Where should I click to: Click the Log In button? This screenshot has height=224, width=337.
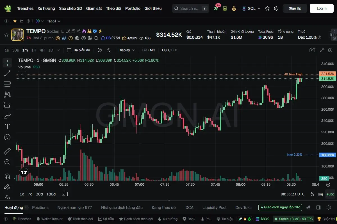(x=322, y=8)
